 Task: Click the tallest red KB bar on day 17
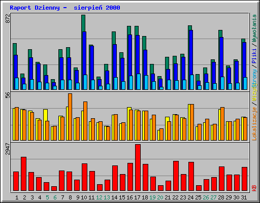(138, 167)
